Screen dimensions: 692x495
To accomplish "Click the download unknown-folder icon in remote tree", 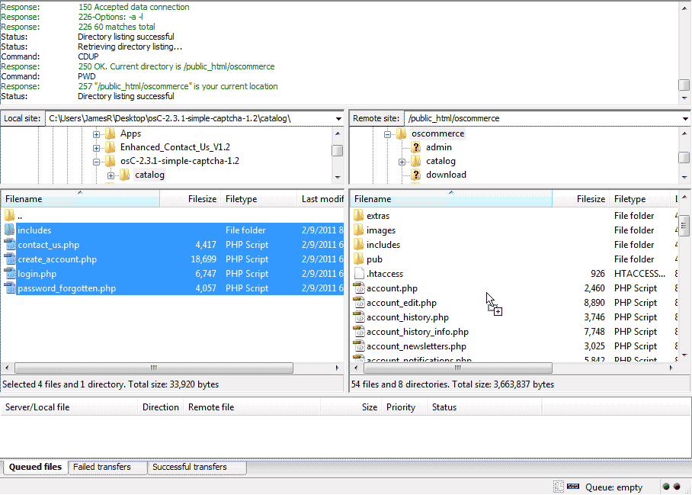I will [x=415, y=175].
